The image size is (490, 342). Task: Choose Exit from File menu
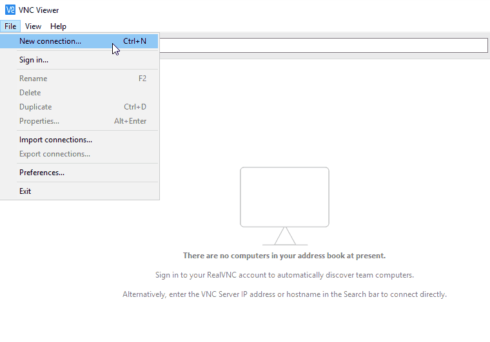(x=79, y=191)
